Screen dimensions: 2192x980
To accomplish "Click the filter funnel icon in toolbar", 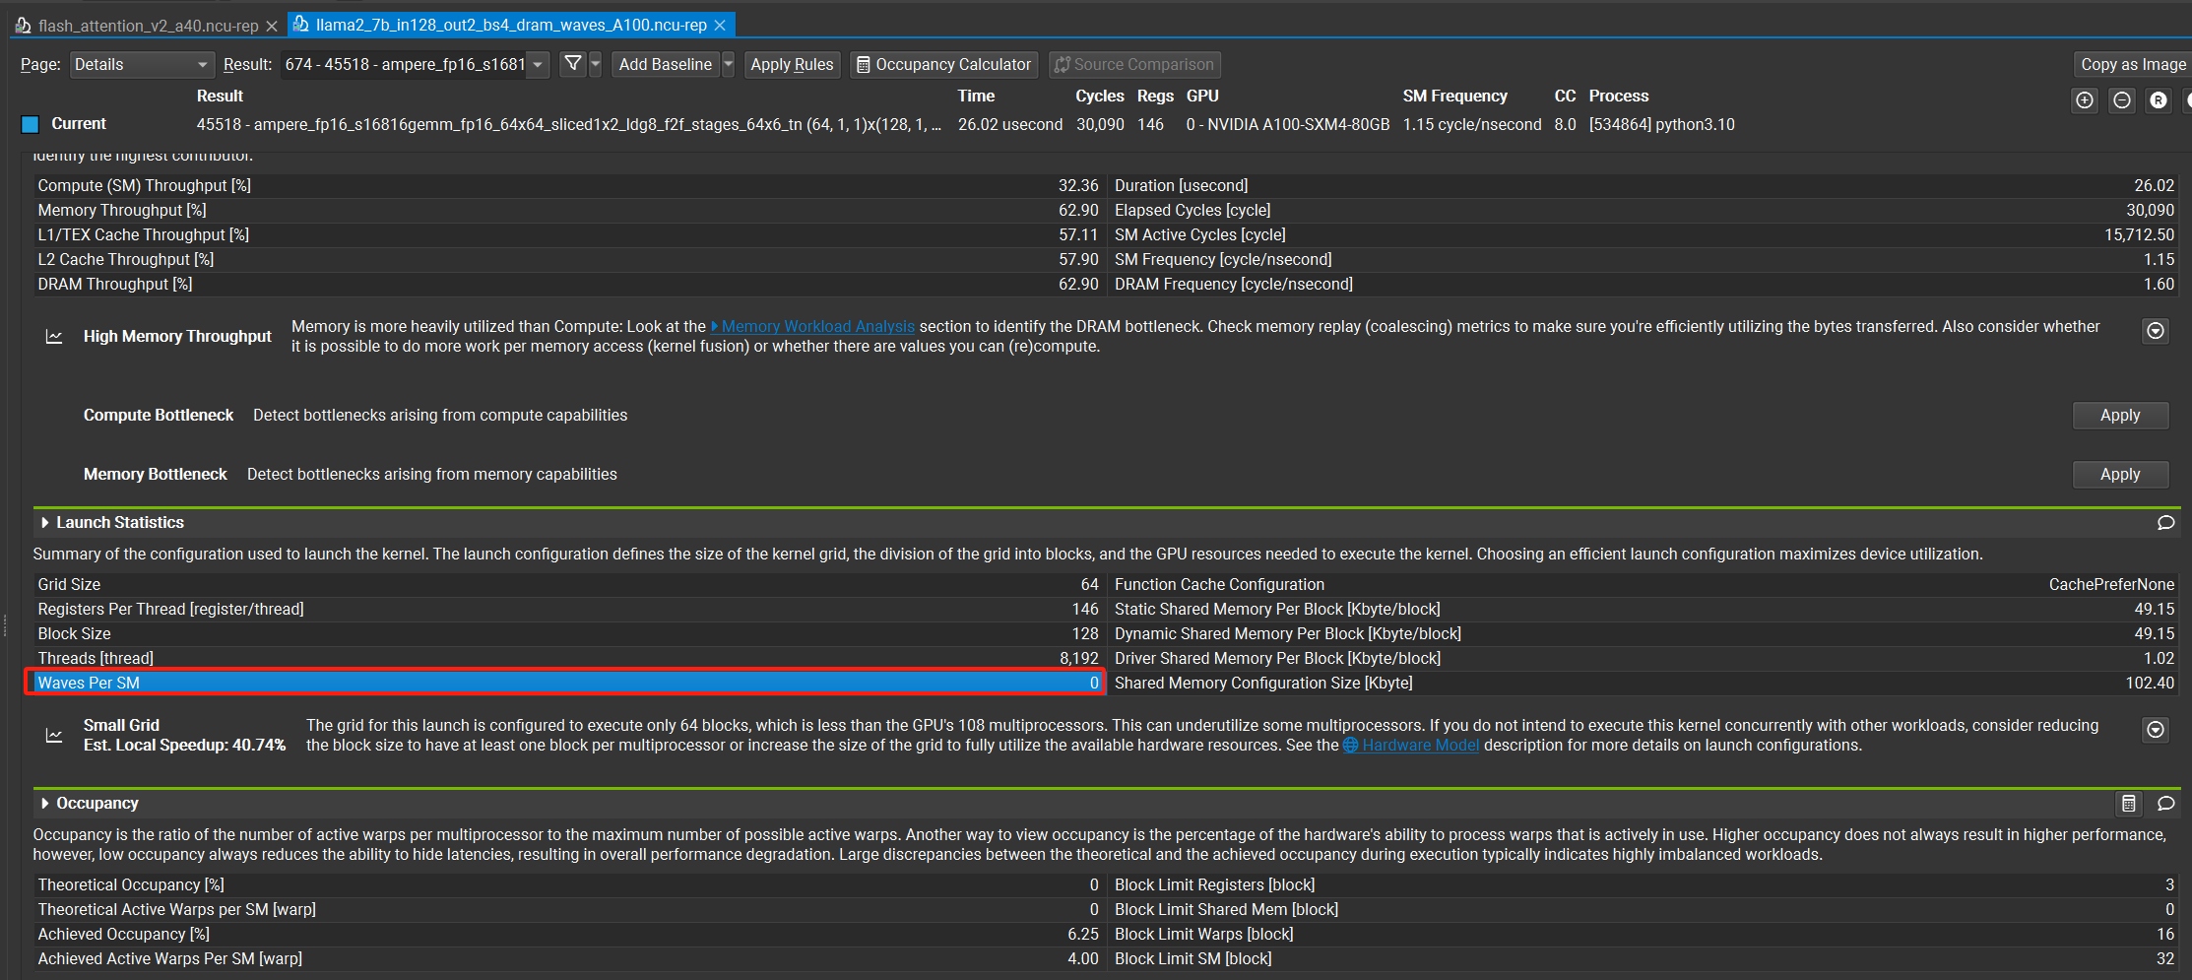I will (572, 64).
